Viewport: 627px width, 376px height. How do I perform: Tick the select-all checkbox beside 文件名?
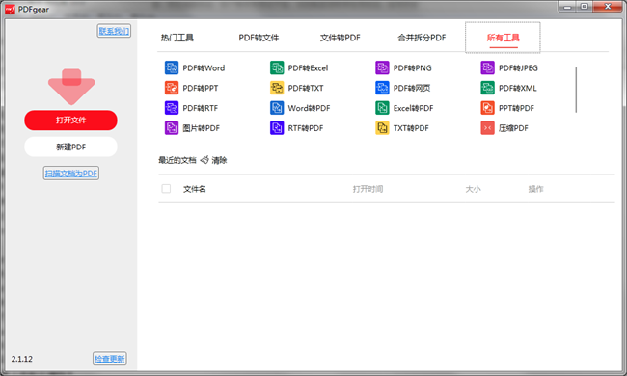pos(166,189)
